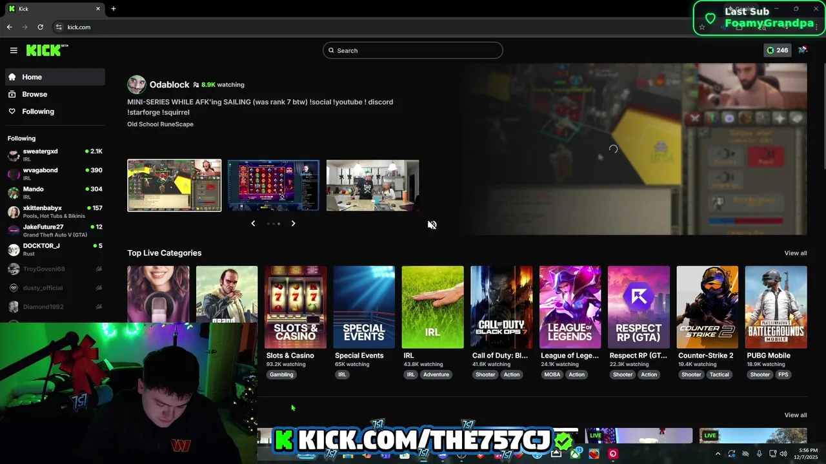Click the Tactical tag under Counter-Strike 2
Viewport: 826px width, 464px height.
[x=720, y=374]
